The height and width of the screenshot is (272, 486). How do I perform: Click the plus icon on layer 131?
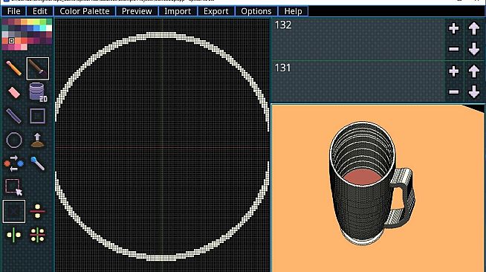[454, 71]
